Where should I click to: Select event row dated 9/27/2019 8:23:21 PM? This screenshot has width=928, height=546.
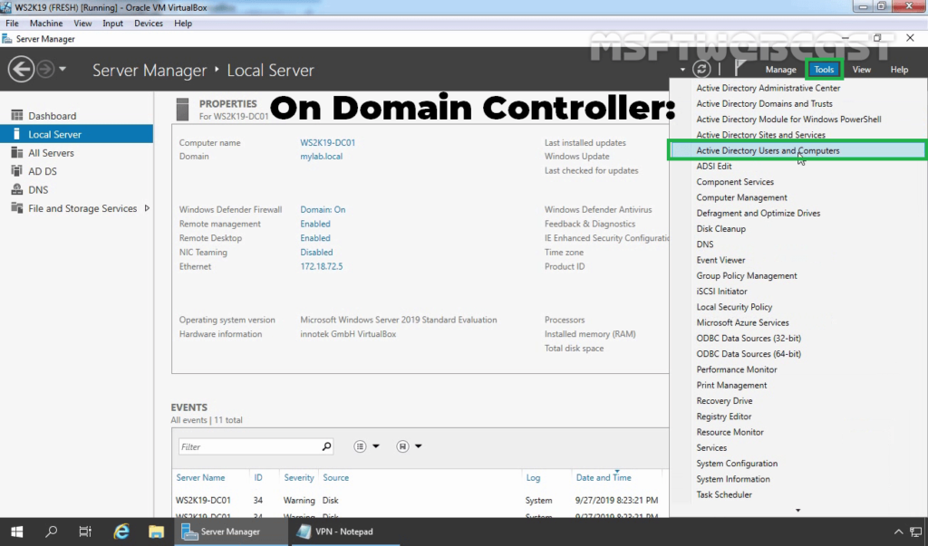(x=420, y=500)
